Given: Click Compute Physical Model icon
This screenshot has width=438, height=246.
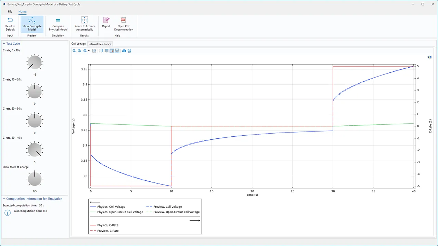Looking at the screenshot, I should [58, 20].
